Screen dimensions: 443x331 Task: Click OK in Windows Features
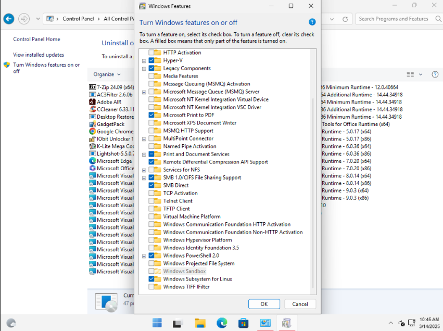tap(264, 304)
